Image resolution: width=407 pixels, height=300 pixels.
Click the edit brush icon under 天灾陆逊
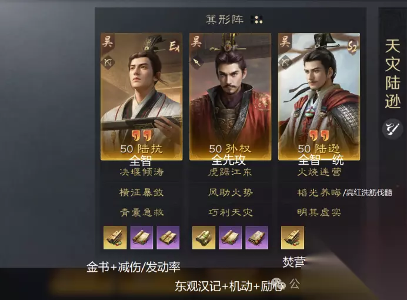[392, 129]
